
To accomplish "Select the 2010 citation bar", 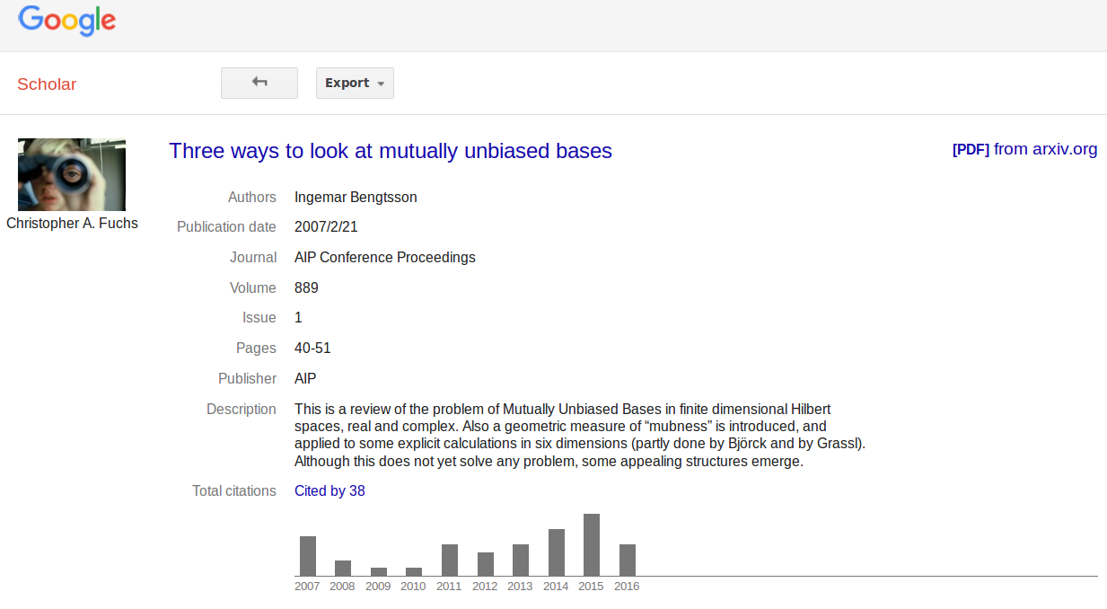I will click(x=414, y=571).
